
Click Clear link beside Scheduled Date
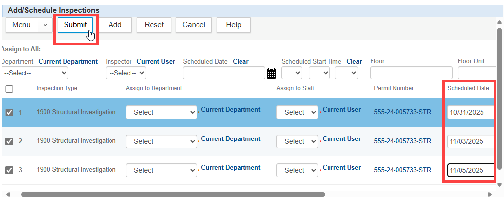pos(241,62)
